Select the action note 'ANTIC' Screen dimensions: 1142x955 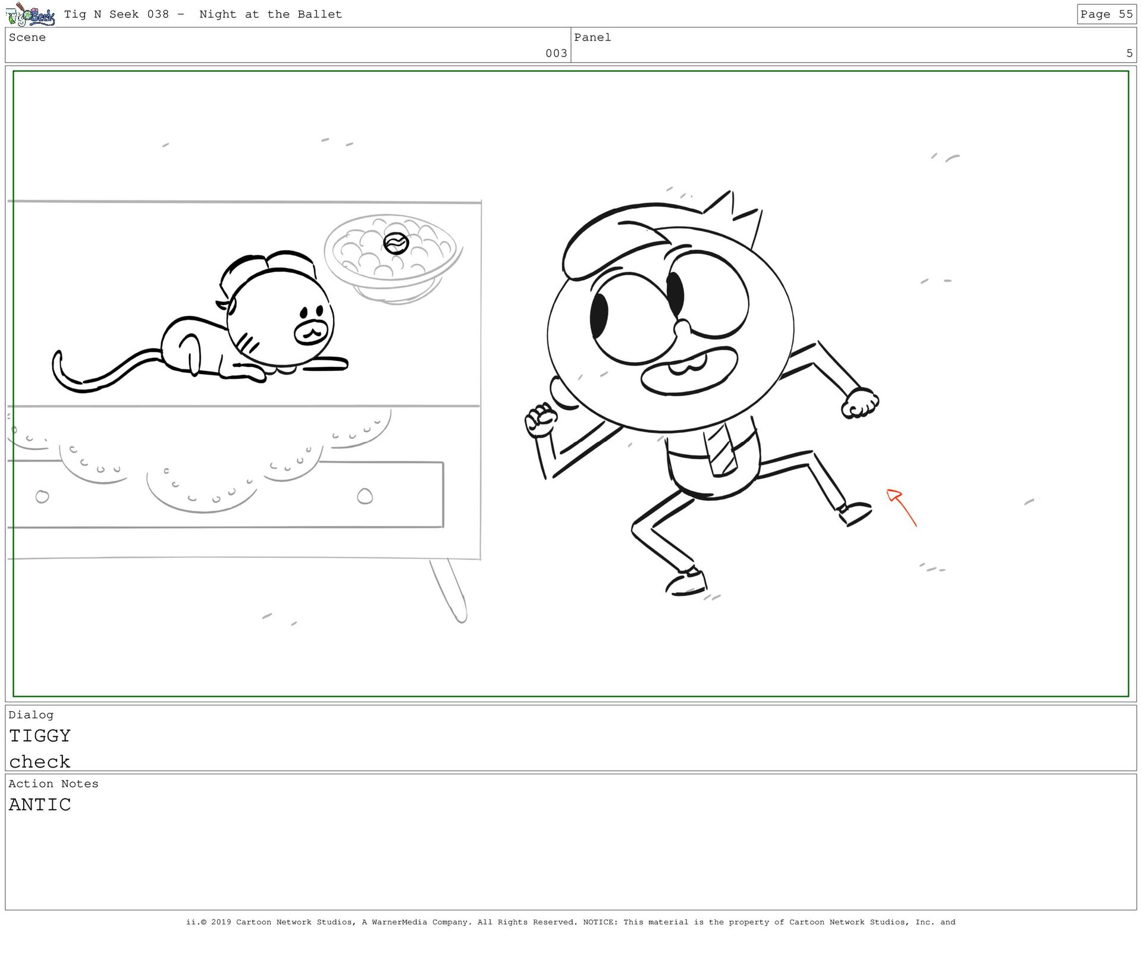(x=40, y=805)
